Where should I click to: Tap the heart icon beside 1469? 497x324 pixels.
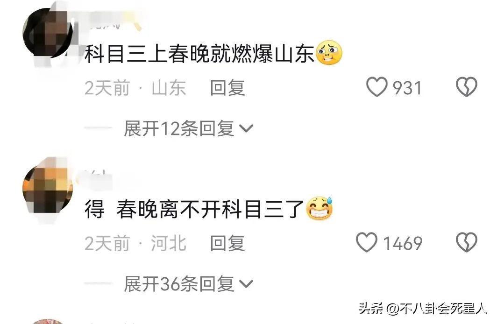pyautogui.click(x=367, y=242)
